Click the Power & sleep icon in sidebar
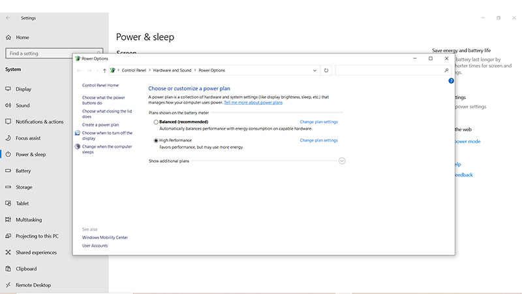This screenshot has height=294, width=522. tap(8, 154)
